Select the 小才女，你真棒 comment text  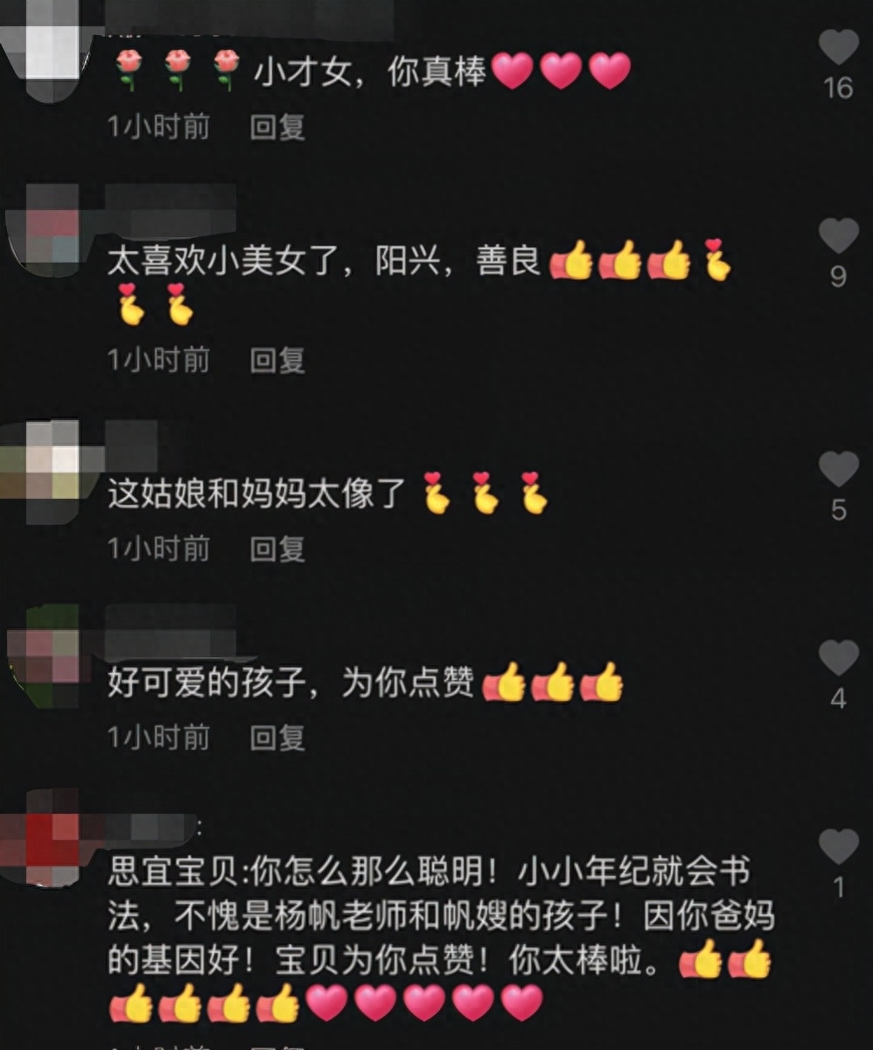coord(368,72)
